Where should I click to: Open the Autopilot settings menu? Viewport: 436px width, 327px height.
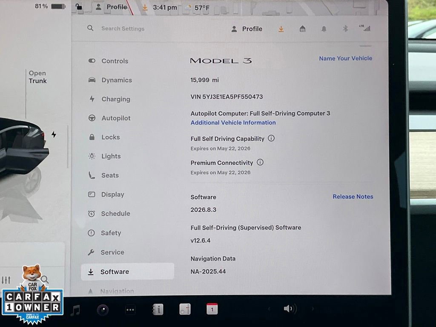[109, 118]
